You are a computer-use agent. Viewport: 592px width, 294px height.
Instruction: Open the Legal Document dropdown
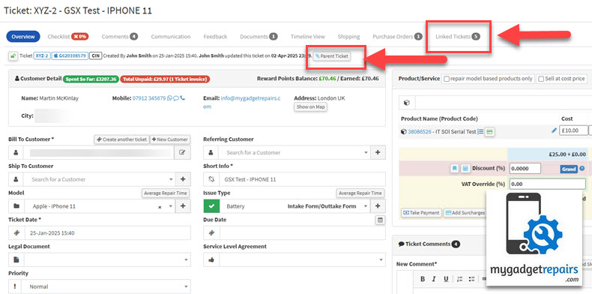100,259
